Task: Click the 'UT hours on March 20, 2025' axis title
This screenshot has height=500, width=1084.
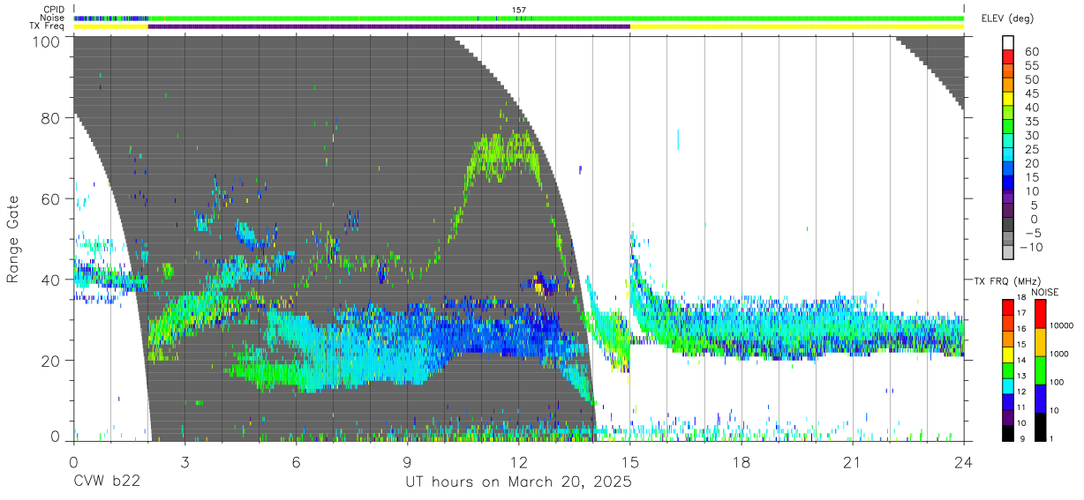Action: (518, 482)
